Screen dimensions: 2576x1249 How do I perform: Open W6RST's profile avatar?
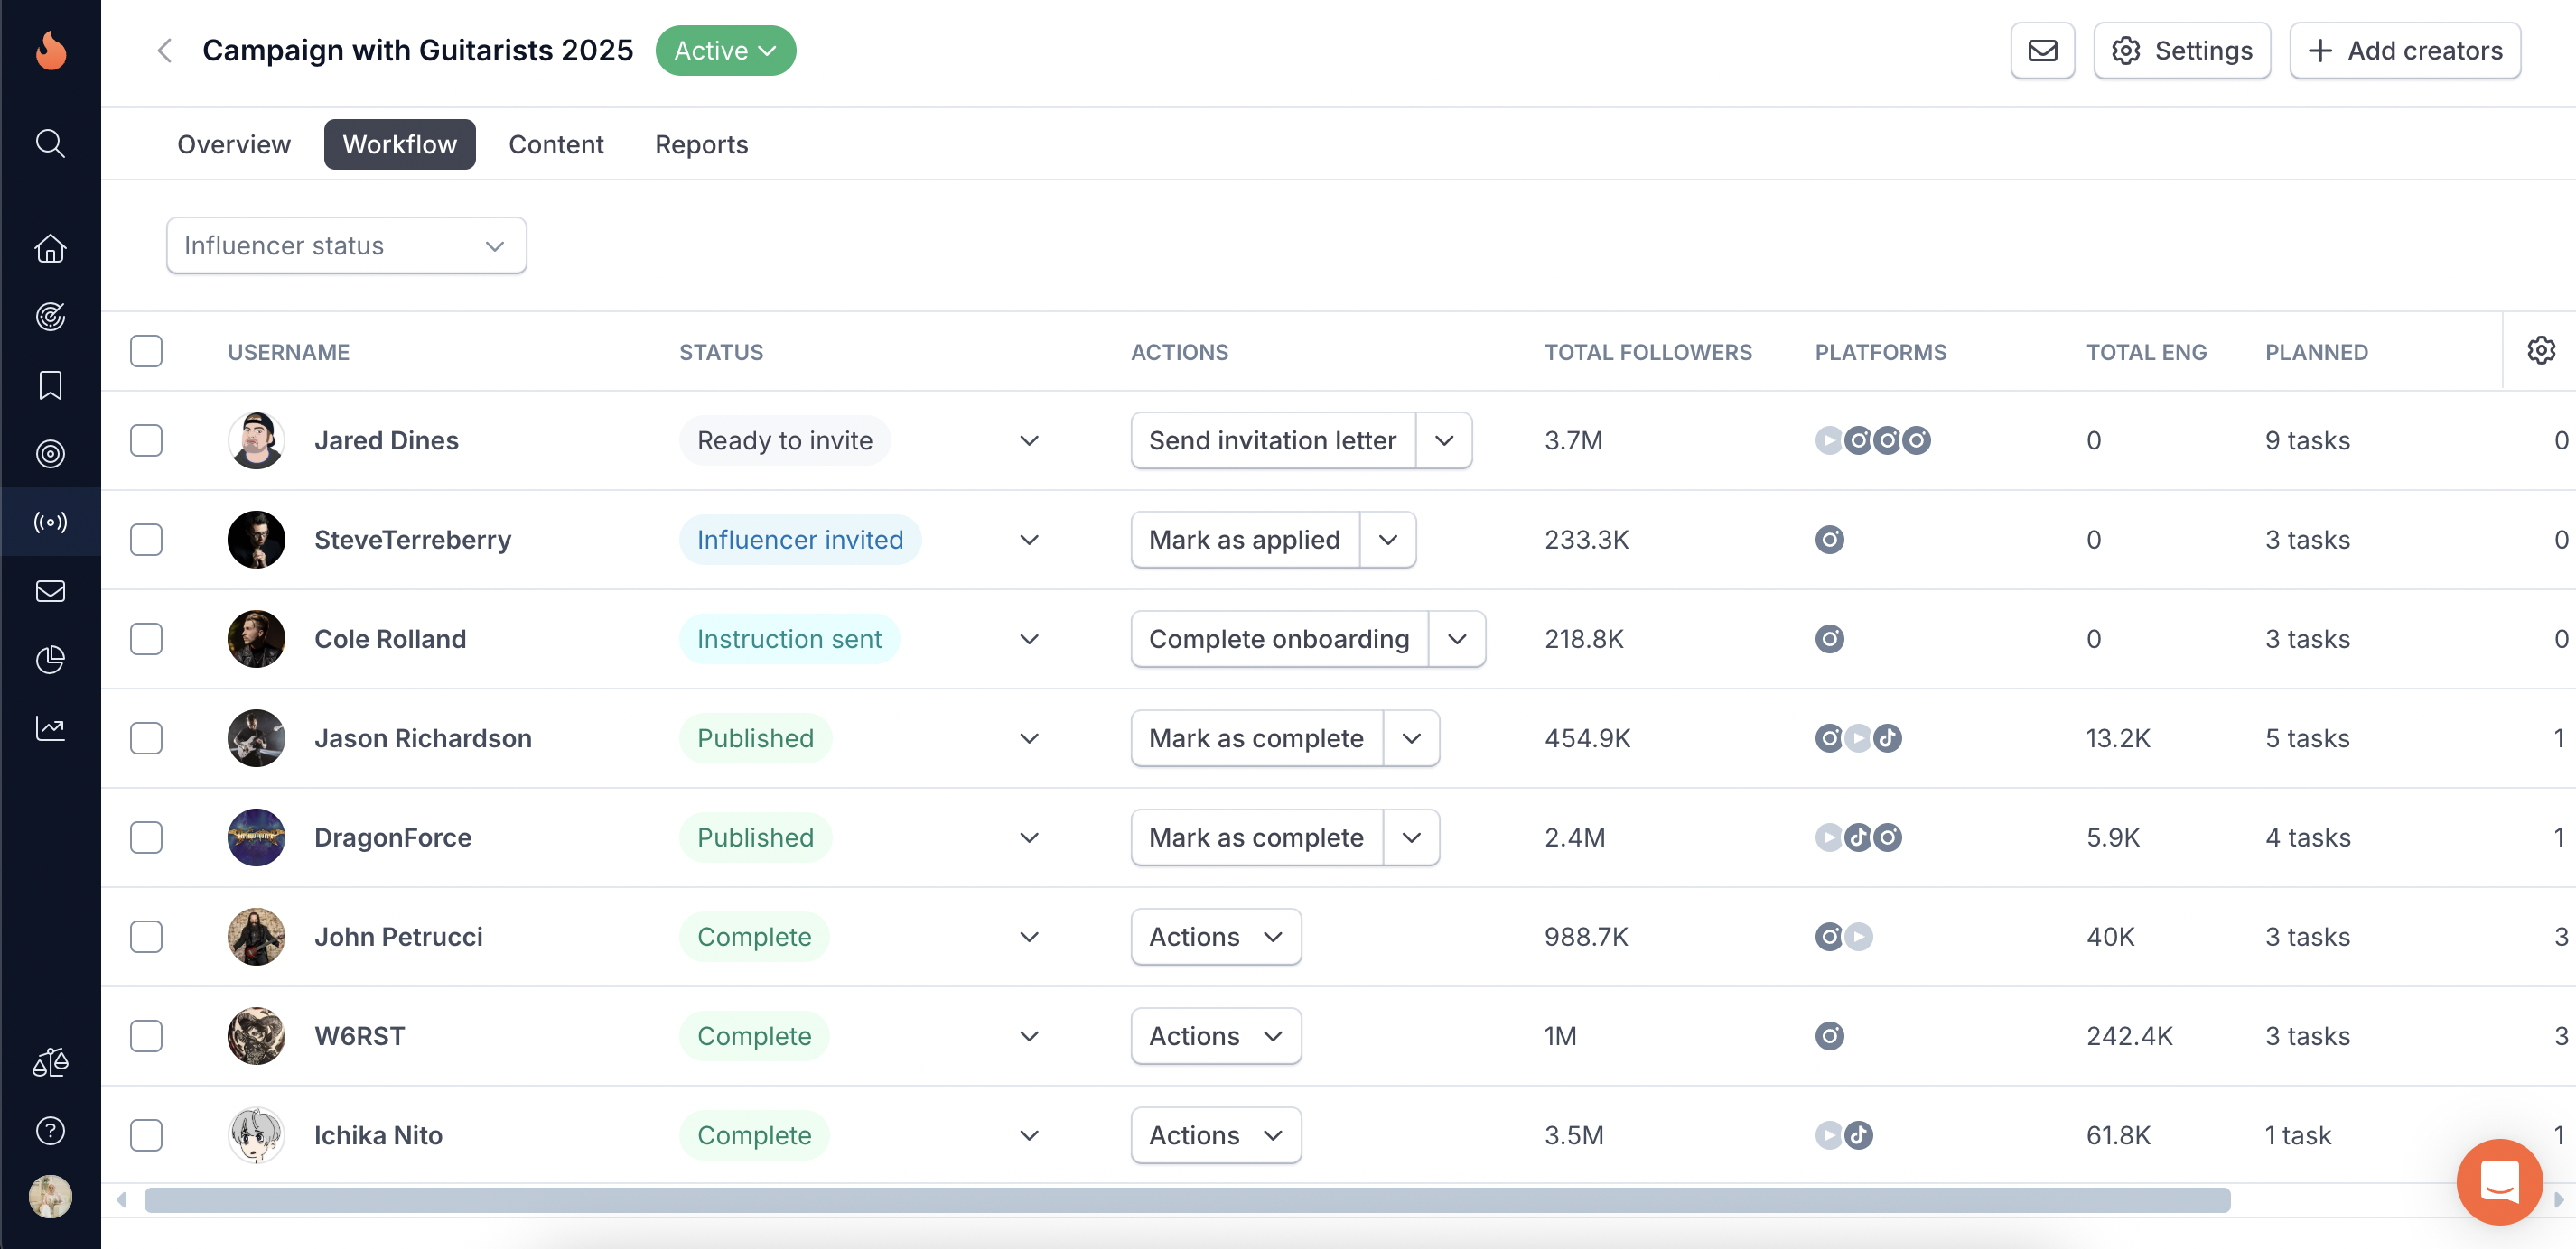click(256, 1035)
